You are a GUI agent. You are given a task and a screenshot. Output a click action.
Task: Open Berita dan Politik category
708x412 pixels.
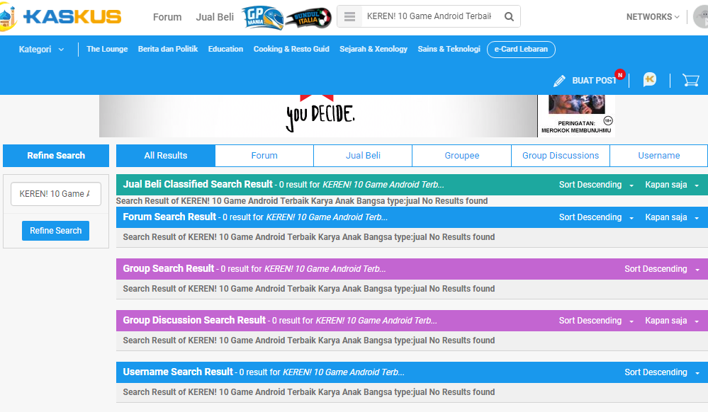coord(168,49)
